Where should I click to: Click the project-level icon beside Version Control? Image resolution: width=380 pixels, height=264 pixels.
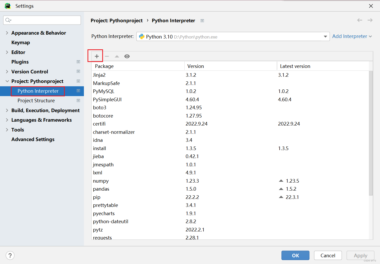[x=78, y=71]
